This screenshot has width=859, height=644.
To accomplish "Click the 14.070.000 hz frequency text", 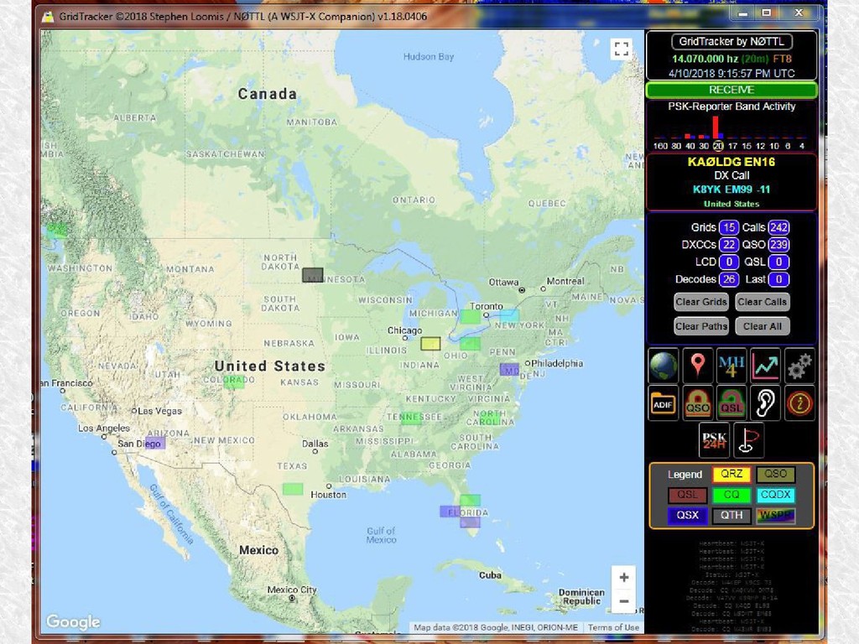I will pos(705,60).
